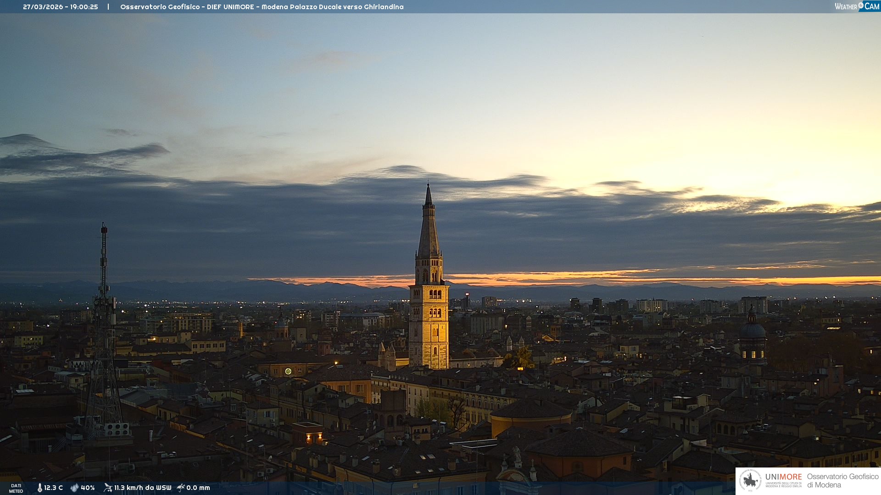The image size is (881, 495).
Task: Click the rain umbrella icon
Action: 181,488
